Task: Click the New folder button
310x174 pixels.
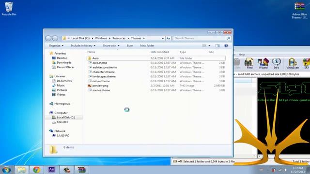Action: pyautogui.click(x=147, y=45)
